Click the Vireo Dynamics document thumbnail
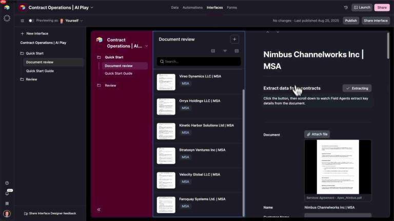394x221 pixels. (x=166, y=82)
